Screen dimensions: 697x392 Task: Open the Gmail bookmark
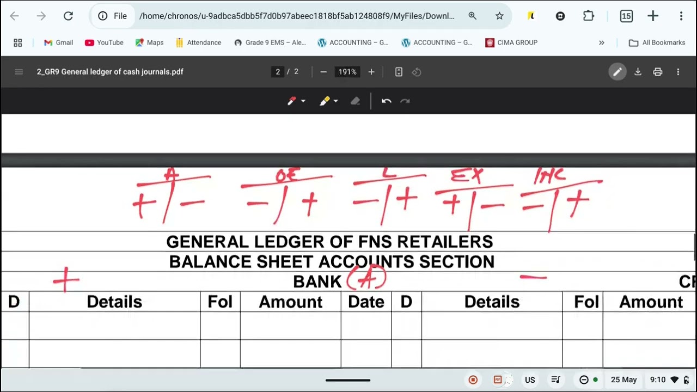point(58,42)
